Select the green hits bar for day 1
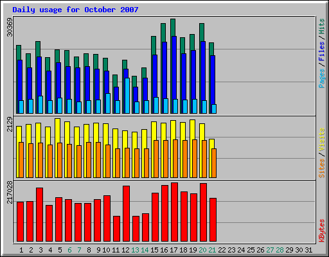 19,53
